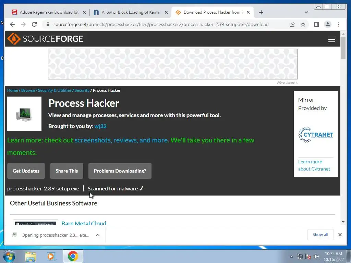The width and height of the screenshot is (351, 263).
Task: Open Learn more about Cytranet link
Action: [x=314, y=165]
